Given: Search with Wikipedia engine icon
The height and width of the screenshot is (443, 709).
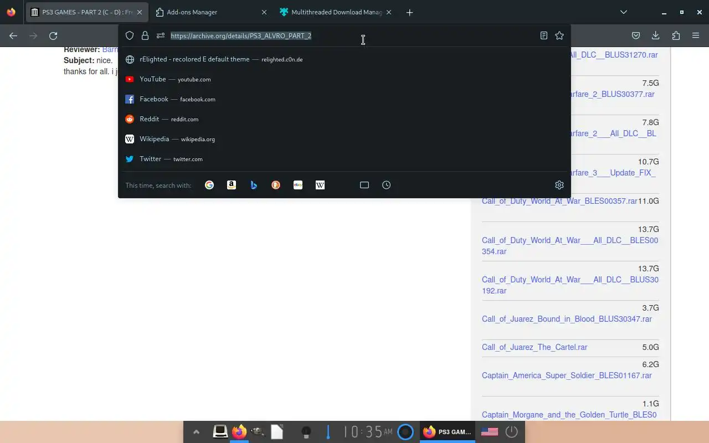Looking at the screenshot, I should click(x=320, y=185).
